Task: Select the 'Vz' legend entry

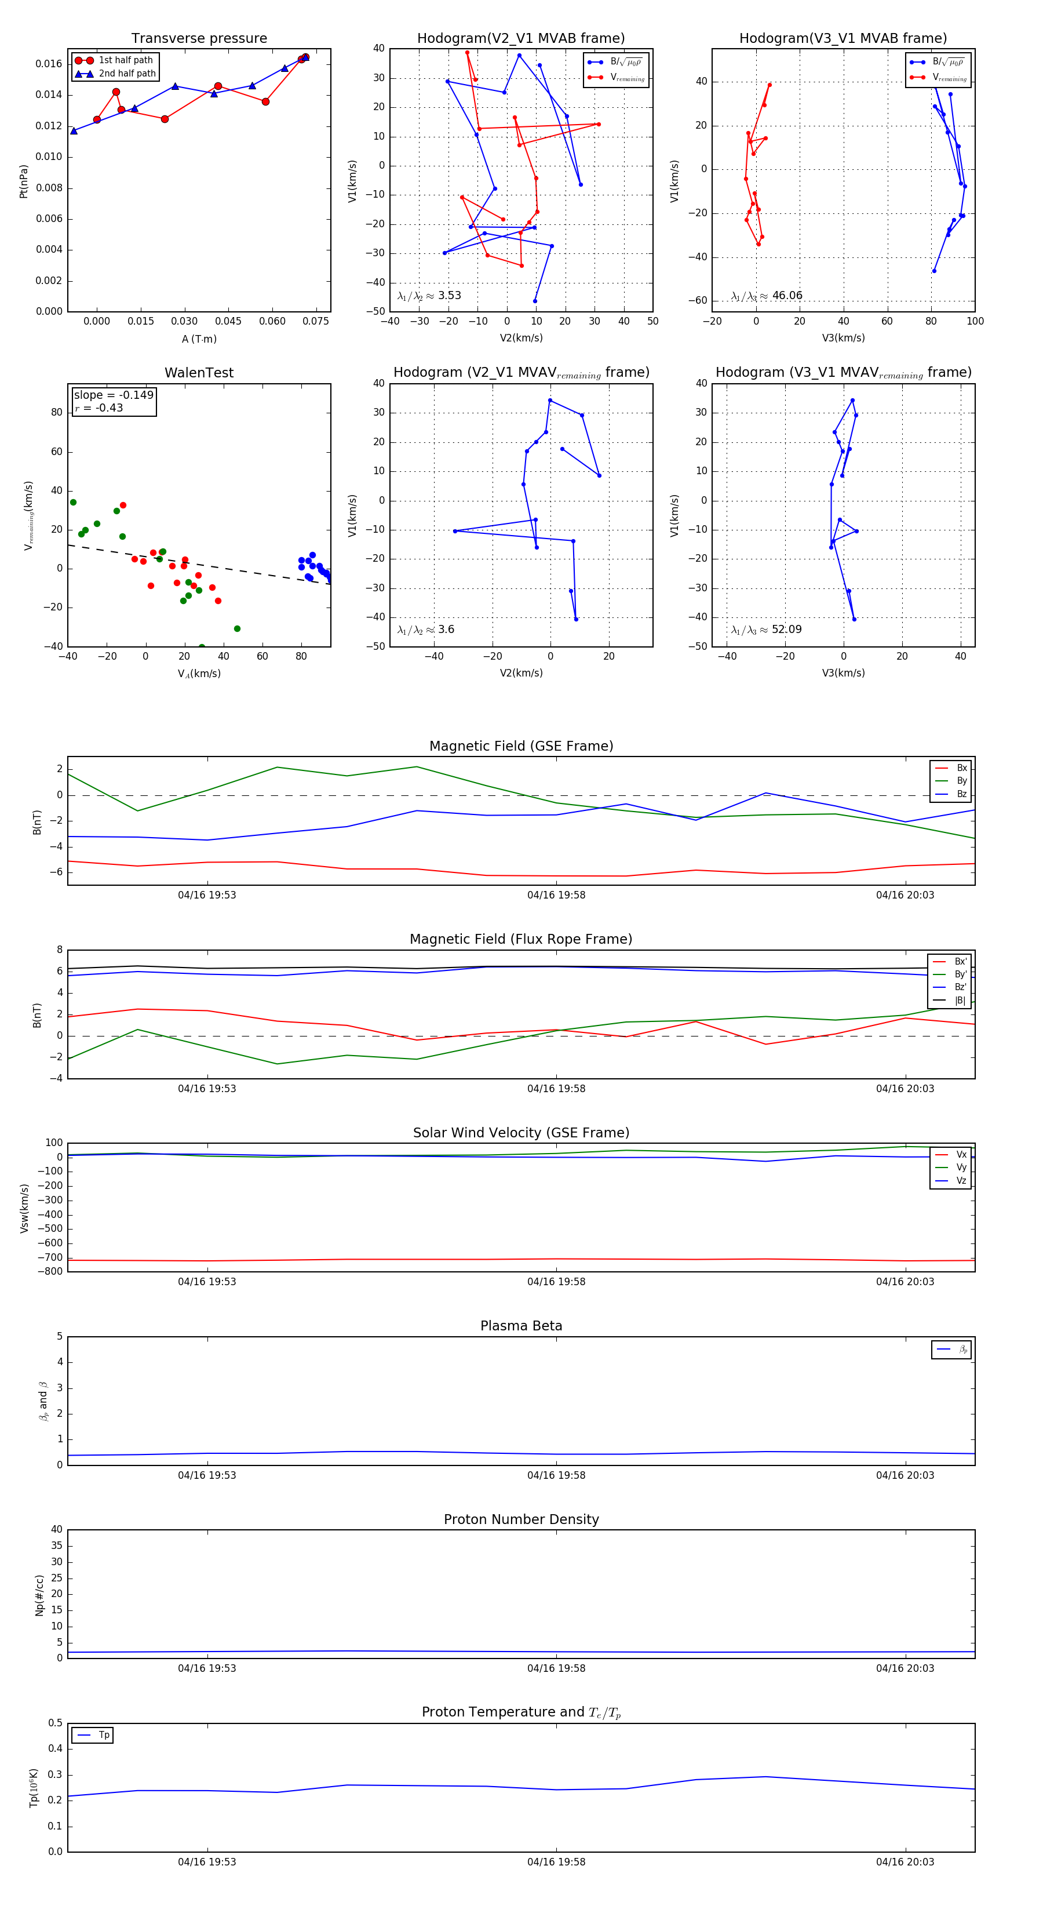Action: pos(951,1180)
